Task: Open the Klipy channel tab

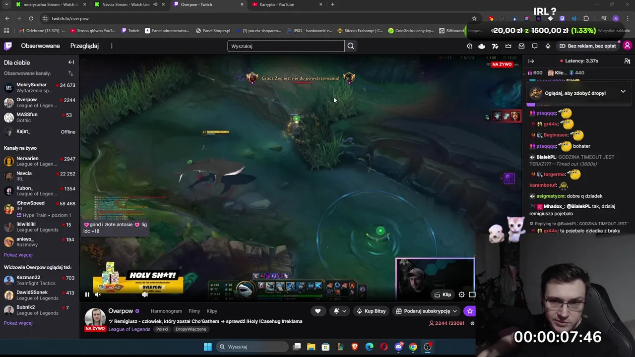Action: coord(212,311)
